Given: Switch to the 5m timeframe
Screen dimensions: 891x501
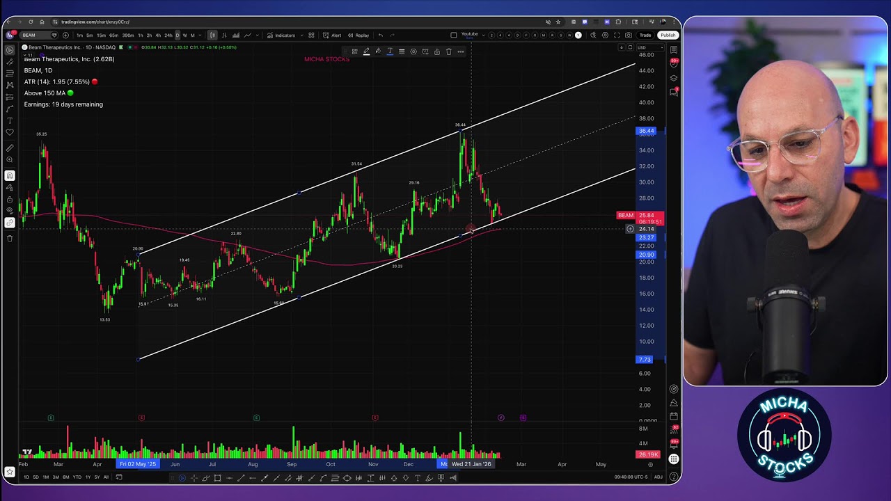Looking at the screenshot, I should pyautogui.click(x=90, y=35).
